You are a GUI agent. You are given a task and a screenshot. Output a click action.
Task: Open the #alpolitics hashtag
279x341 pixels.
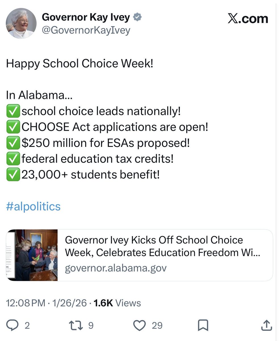click(x=33, y=206)
